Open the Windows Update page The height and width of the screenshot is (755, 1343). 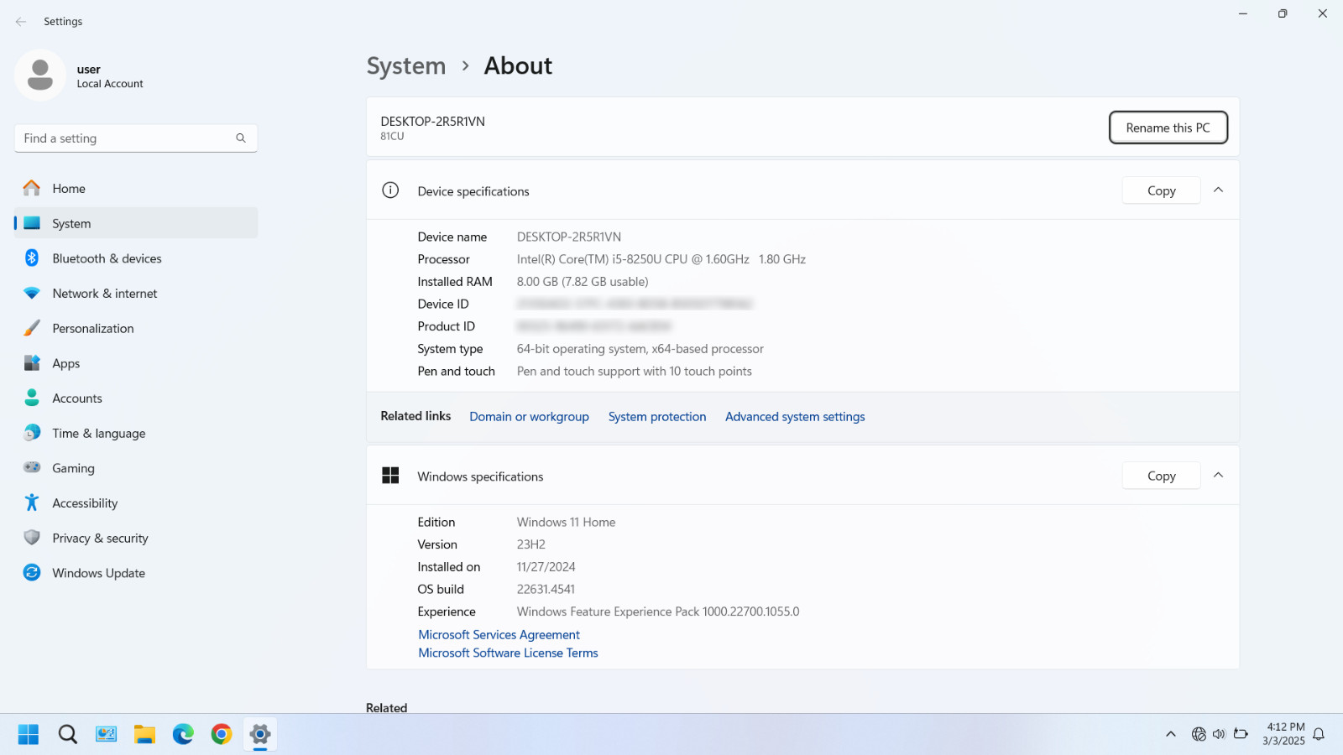point(136,573)
